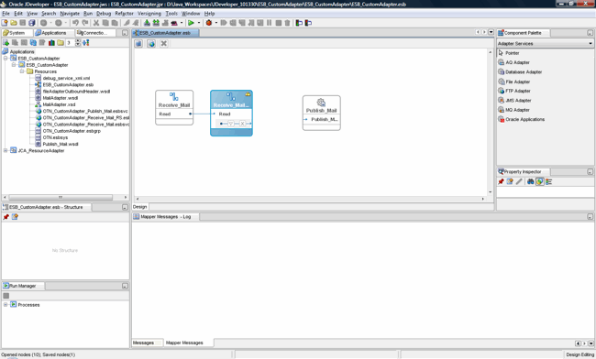Select OTN.esbsys in the Resources tree
This screenshot has height=359, width=596.
(x=51, y=137)
